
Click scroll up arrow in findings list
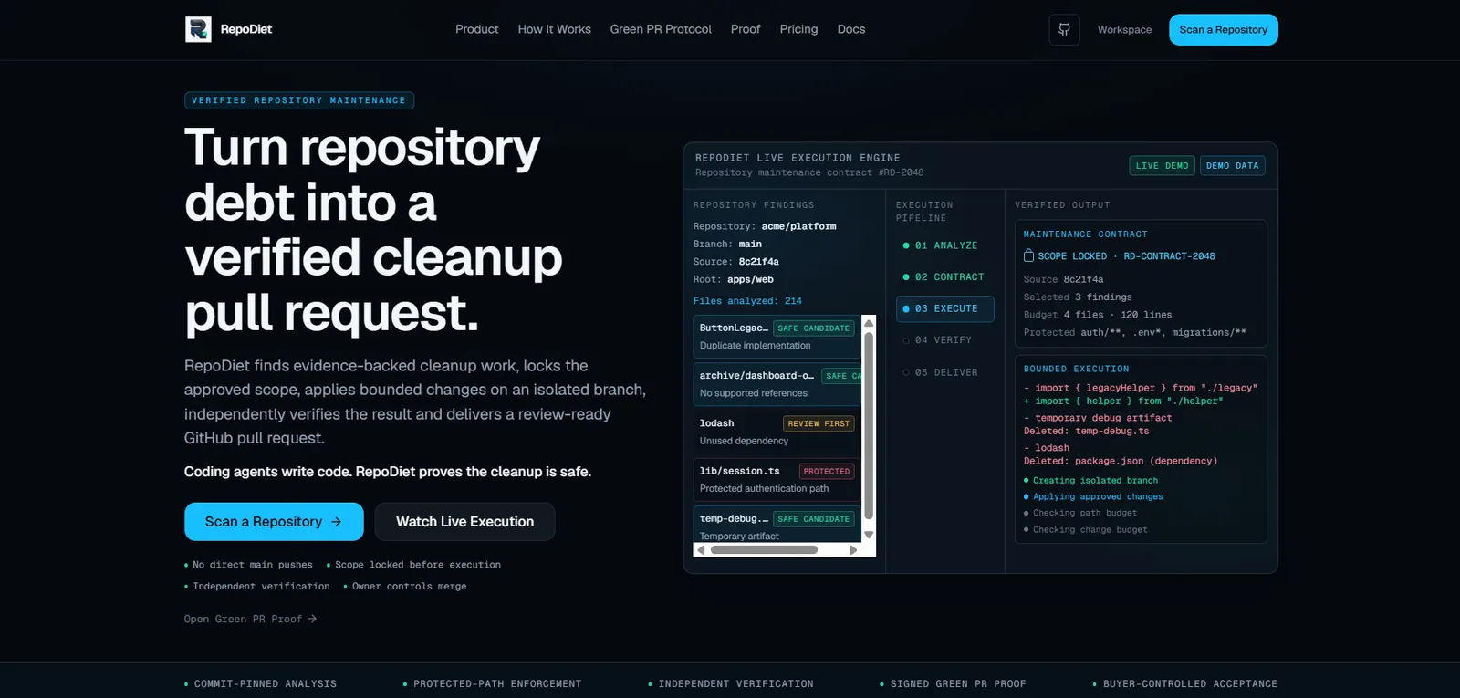[x=869, y=323]
